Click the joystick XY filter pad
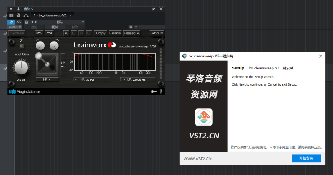This screenshot has height=175, width=333. [47, 64]
